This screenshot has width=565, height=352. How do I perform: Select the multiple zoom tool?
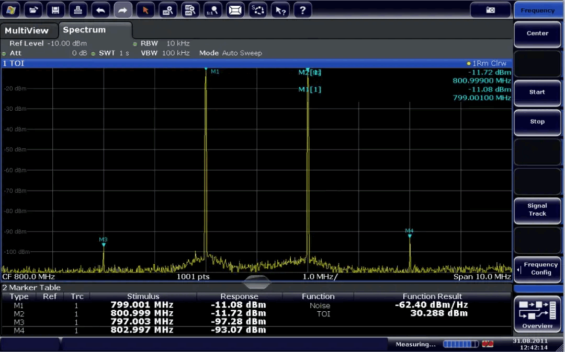(190, 10)
